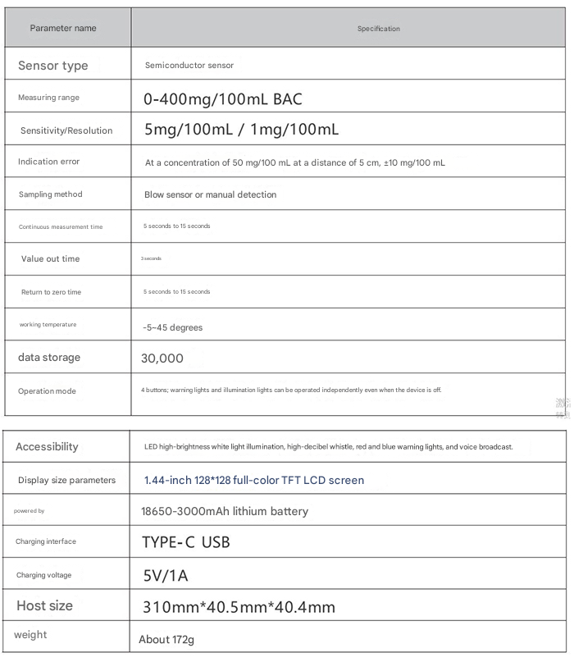Select the 'Operation mode' row label
The image size is (574, 662).
(x=47, y=391)
